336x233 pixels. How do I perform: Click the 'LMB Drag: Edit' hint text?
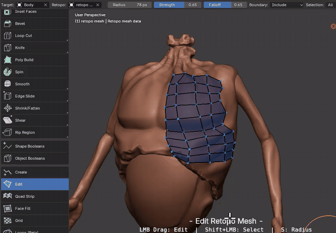pyautogui.click(x=163, y=230)
